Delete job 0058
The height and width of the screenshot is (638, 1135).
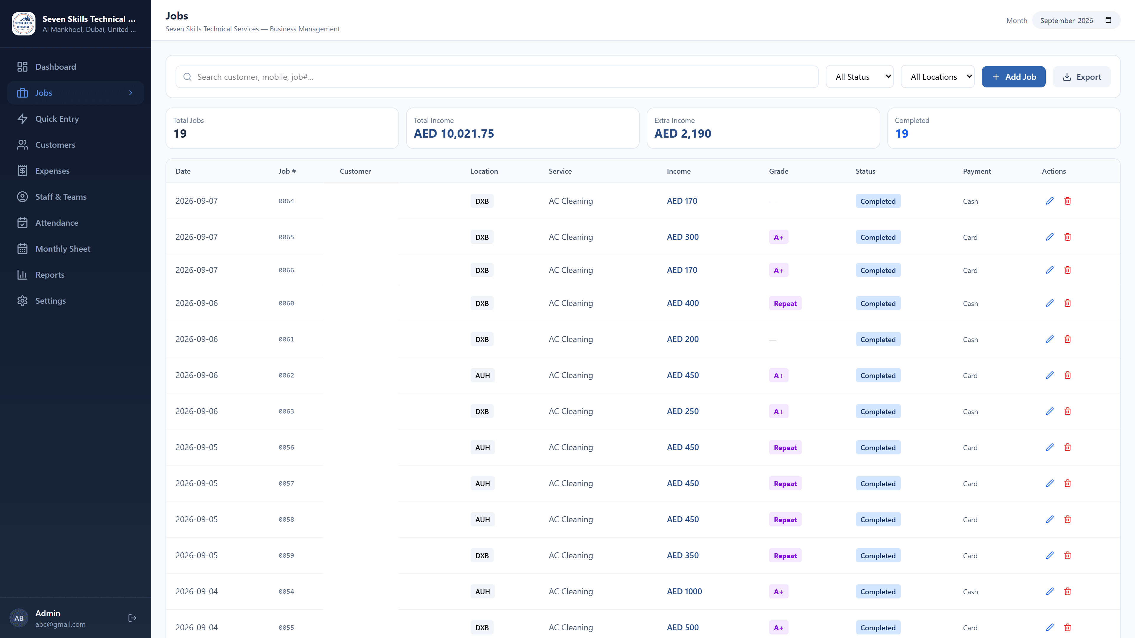point(1068,520)
